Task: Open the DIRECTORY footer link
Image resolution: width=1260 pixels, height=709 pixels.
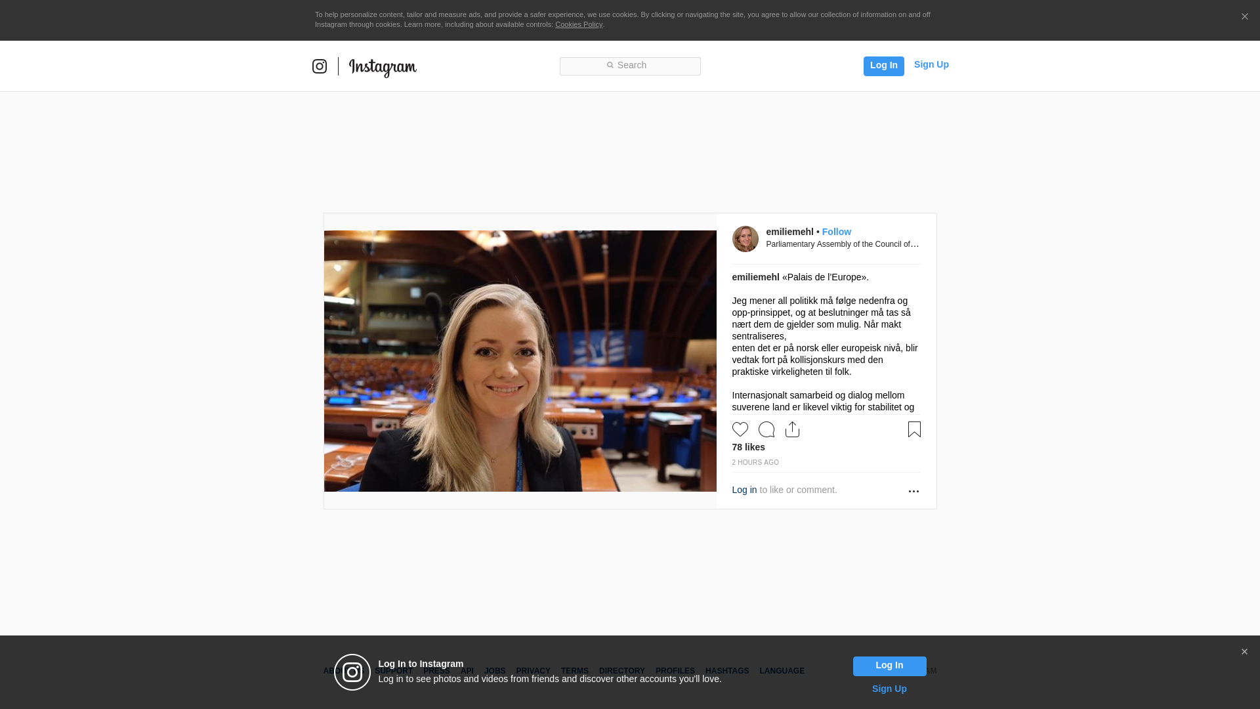Action: tap(621, 671)
